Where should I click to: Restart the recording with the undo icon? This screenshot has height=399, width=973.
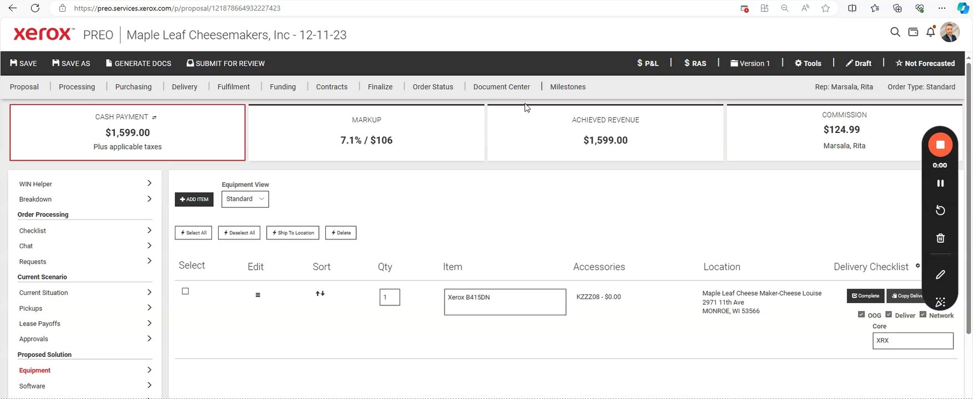tap(940, 211)
